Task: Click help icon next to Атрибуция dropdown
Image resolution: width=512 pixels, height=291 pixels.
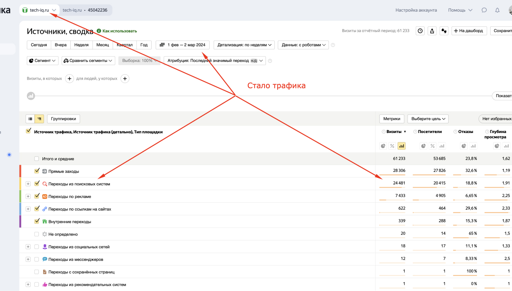Action: pyautogui.click(x=270, y=61)
